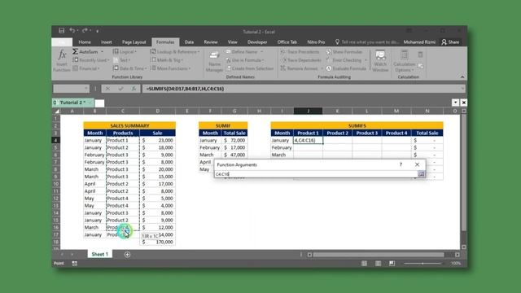
Task: Click the Tell me what you want search box
Action: [367, 42]
